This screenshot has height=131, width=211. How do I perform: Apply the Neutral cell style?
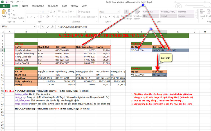click(x=186, y=16)
